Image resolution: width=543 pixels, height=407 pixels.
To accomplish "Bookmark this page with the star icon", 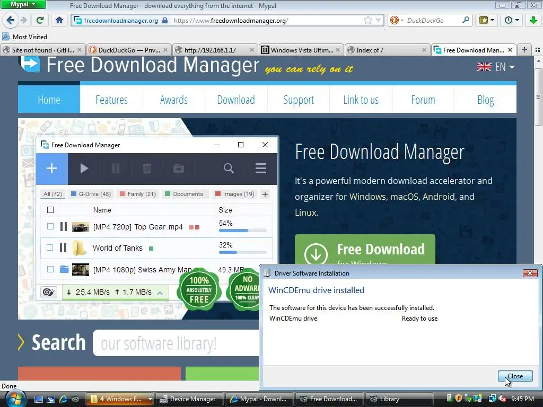I will click(368, 21).
